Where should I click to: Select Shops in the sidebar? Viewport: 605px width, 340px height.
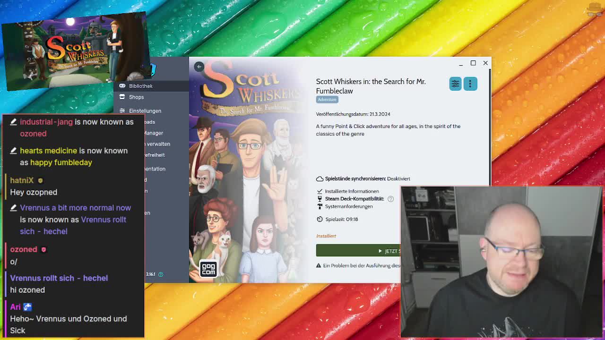(136, 97)
